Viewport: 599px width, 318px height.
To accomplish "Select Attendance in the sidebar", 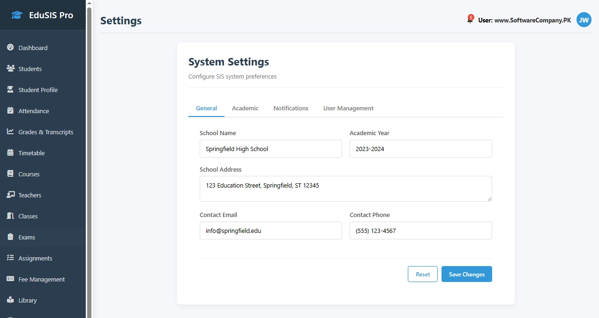I will [x=33, y=111].
